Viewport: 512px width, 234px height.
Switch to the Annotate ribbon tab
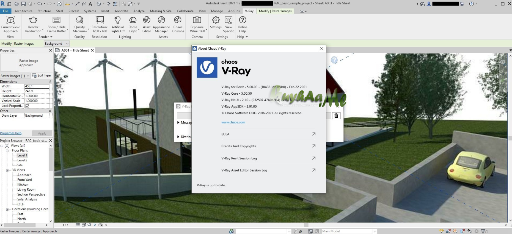121,11
